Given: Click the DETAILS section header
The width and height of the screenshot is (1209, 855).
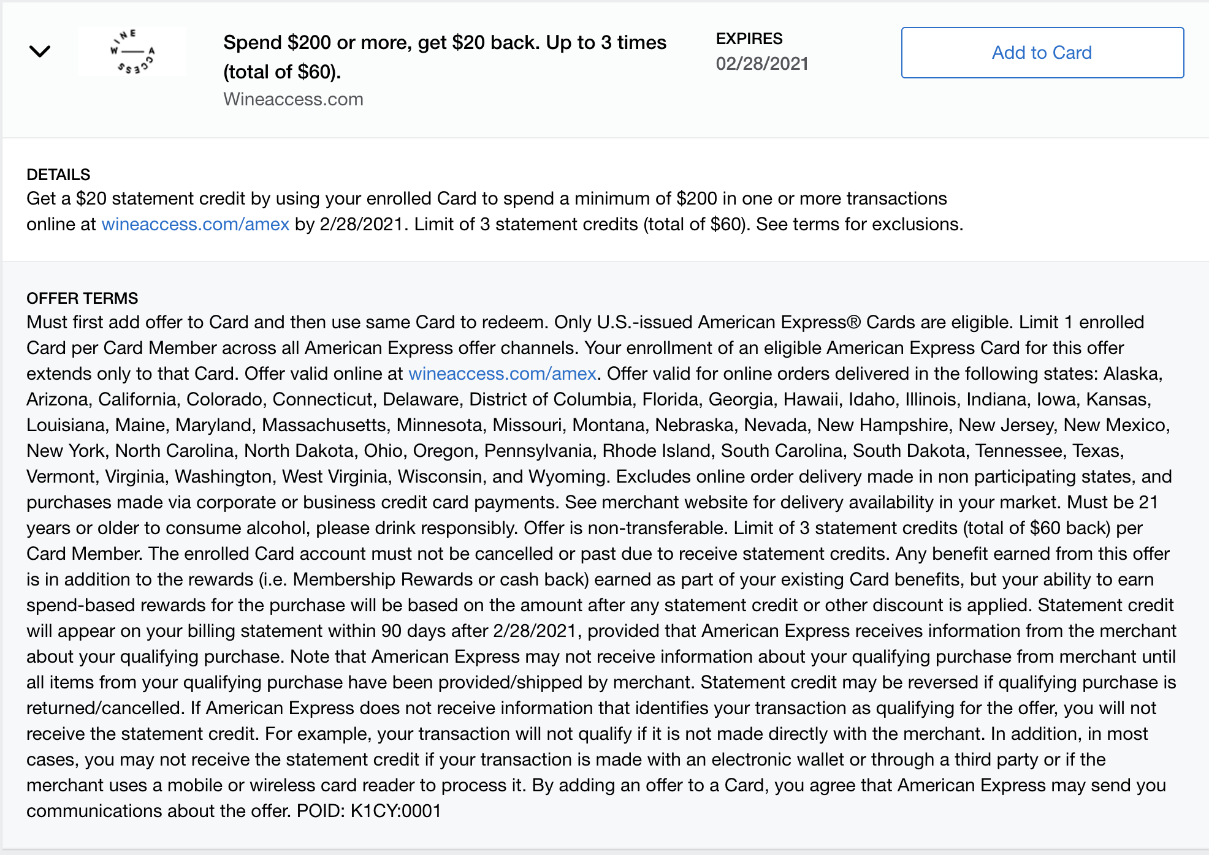Looking at the screenshot, I should 58,174.
